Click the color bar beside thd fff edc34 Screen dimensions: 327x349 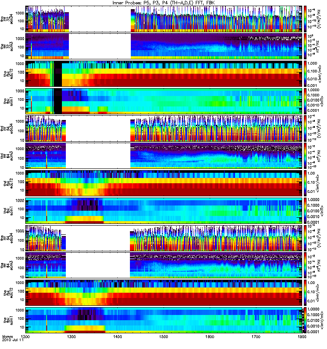point(305,128)
